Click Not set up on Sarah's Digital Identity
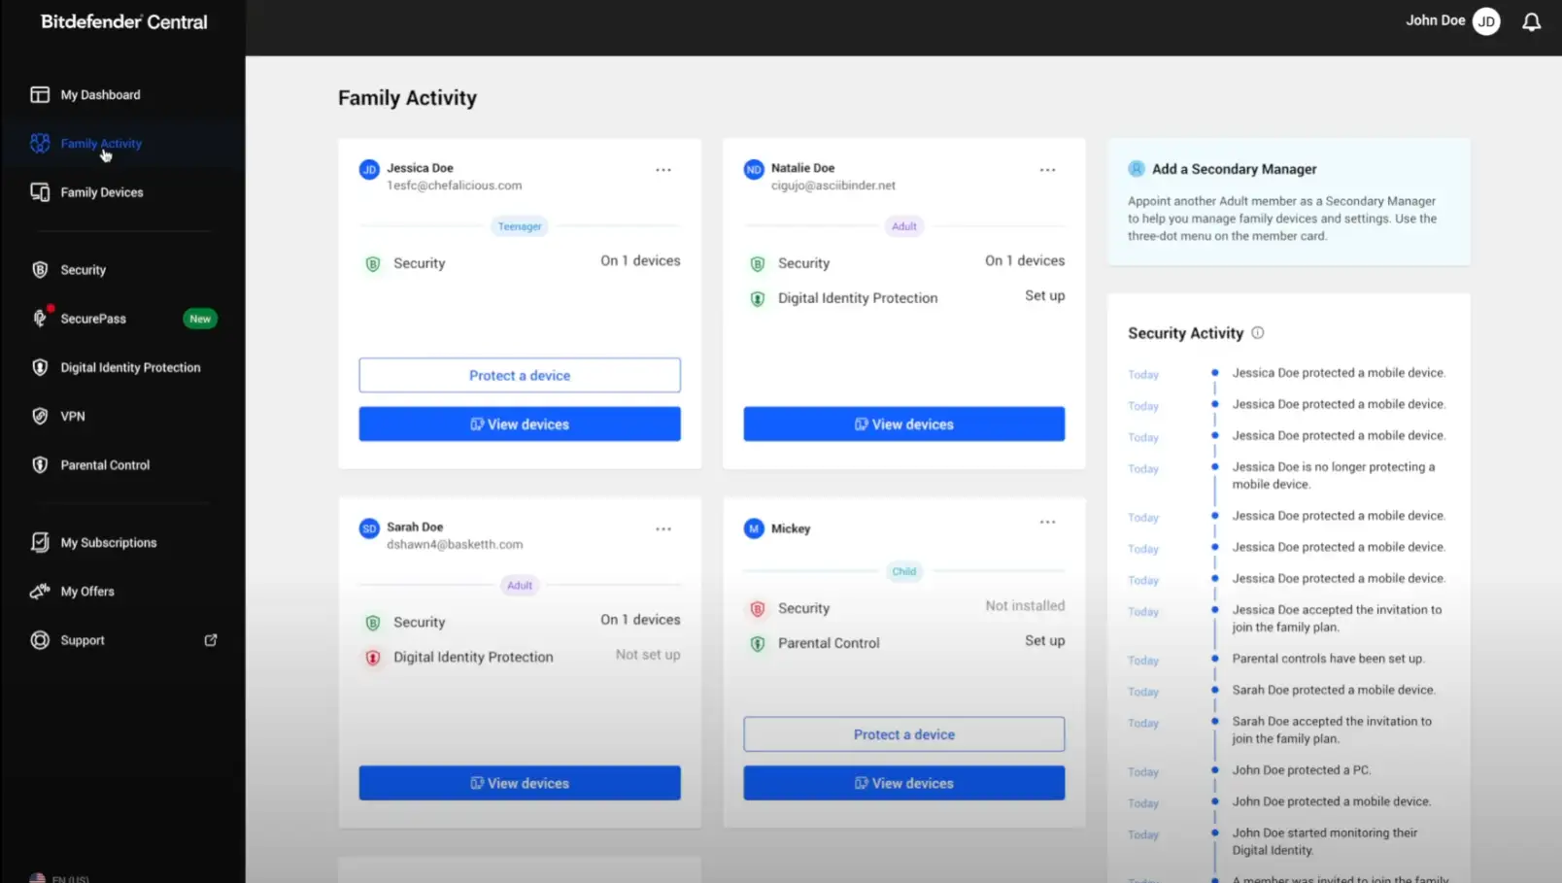Image resolution: width=1562 pixels, height=883 pixels. (647, 656)
